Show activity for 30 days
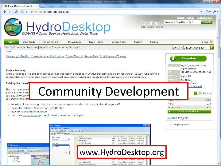 pyautogui.click(x=200, y=93)
